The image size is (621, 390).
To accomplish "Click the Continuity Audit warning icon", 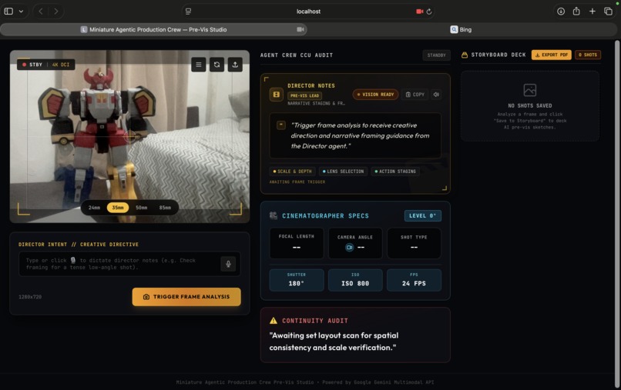I will [x=274, y=321].
